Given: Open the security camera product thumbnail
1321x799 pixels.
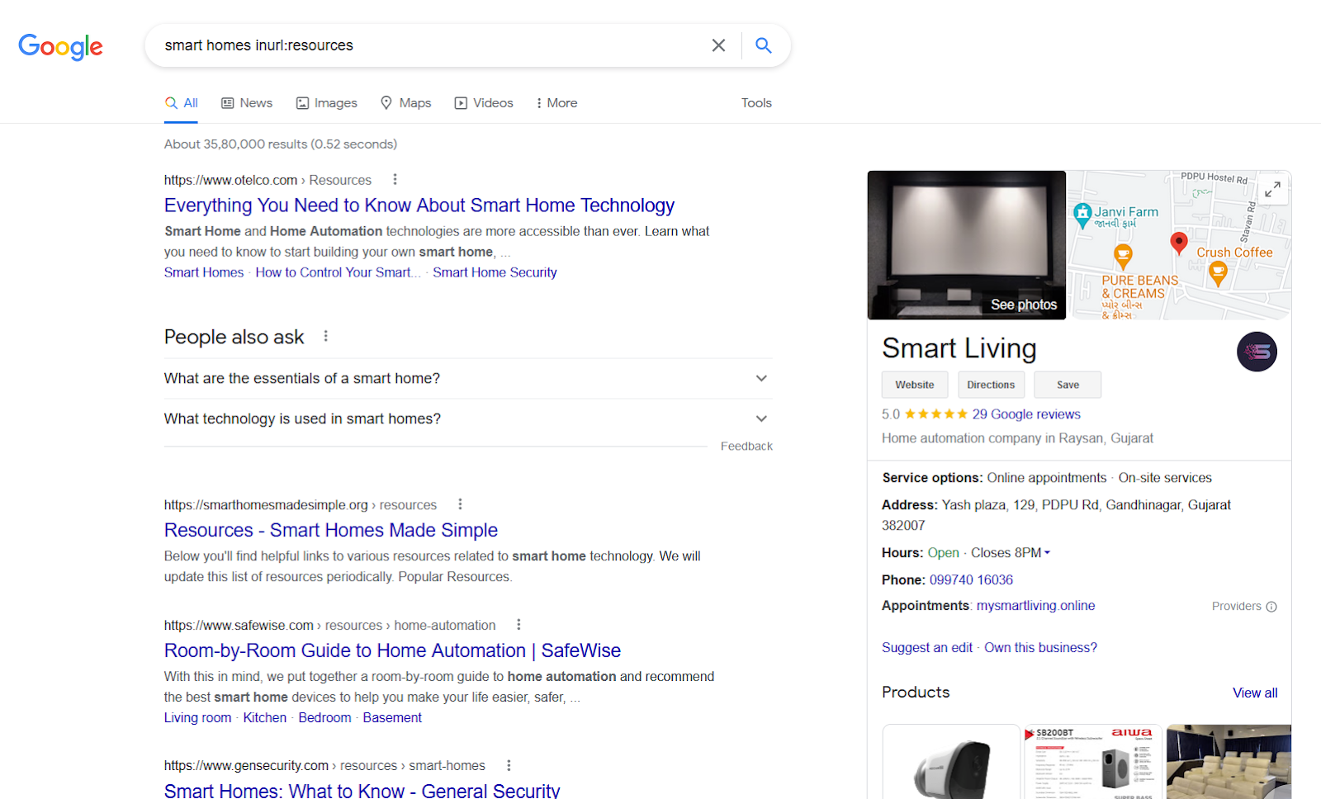Looking at the screenshot, I should click(951, 762).
